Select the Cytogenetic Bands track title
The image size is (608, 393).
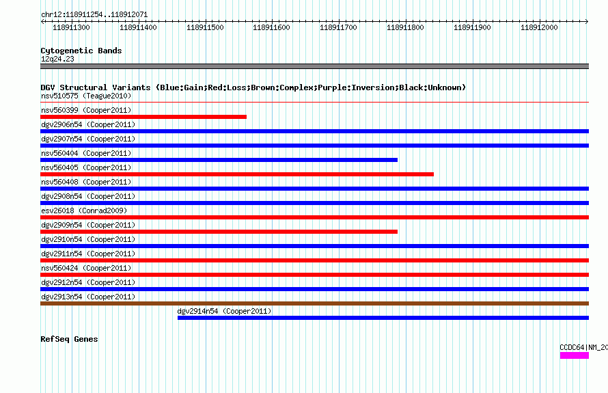coord(81,51)
